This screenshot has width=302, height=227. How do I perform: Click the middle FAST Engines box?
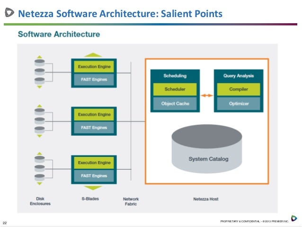point(94,127)
